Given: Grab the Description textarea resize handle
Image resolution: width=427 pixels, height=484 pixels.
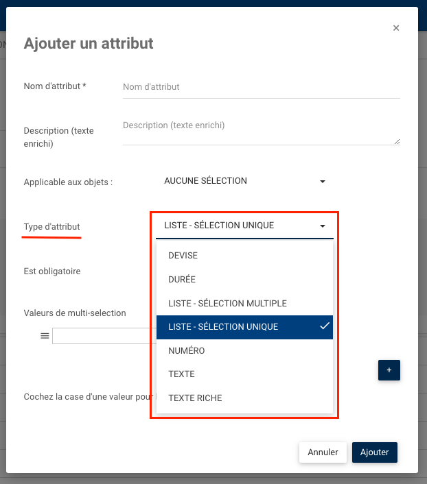Looking at the screenshot, I should tap(397, 141).
